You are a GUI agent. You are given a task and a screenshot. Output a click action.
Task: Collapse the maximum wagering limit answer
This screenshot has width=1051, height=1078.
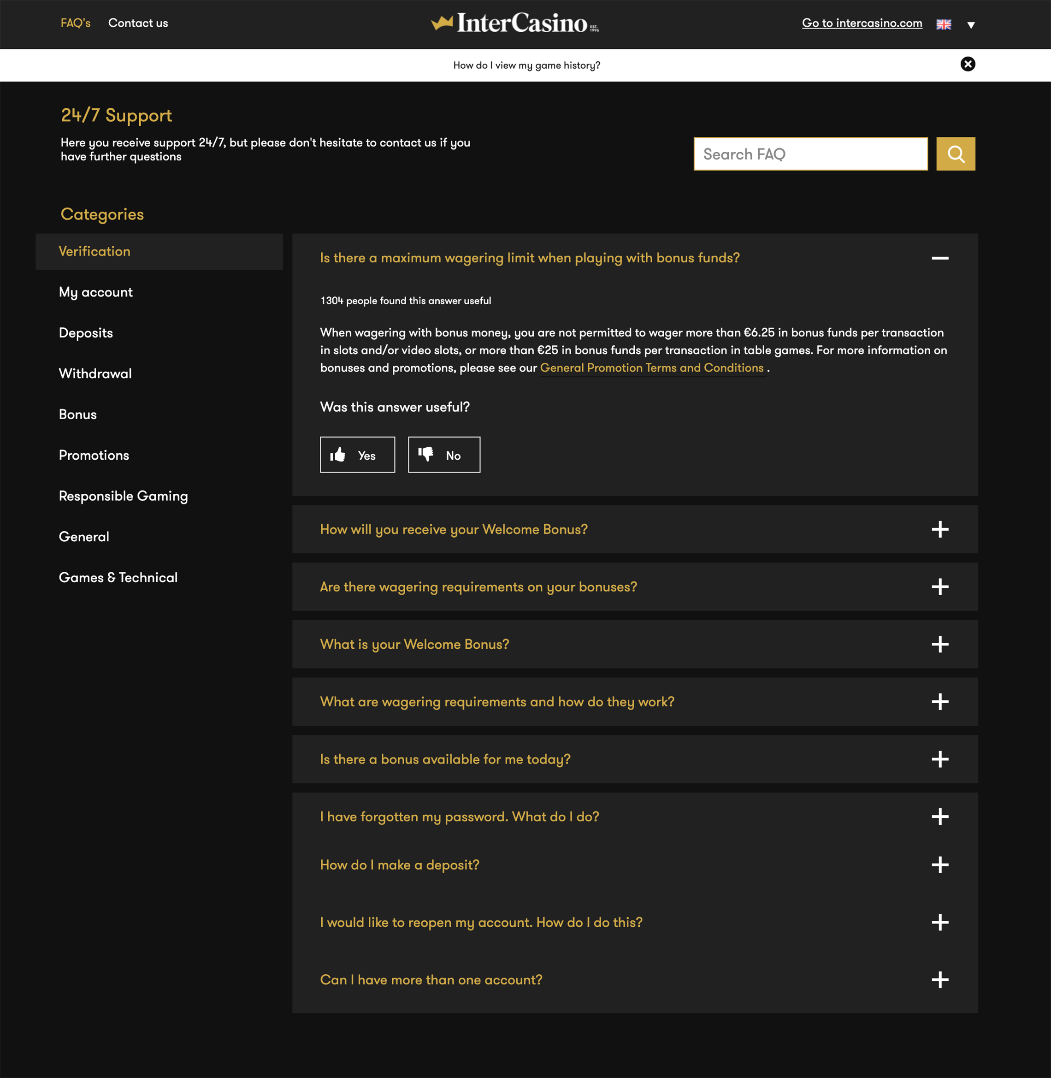coord(939,258)
